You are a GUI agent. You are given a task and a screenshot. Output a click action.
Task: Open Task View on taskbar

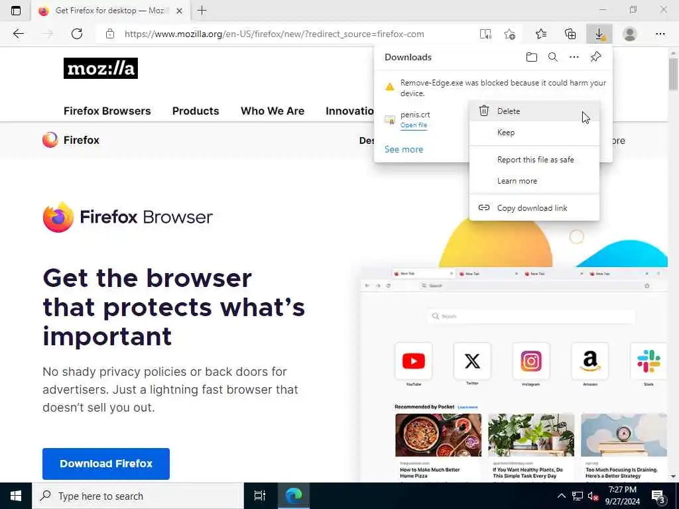point(260,496)
